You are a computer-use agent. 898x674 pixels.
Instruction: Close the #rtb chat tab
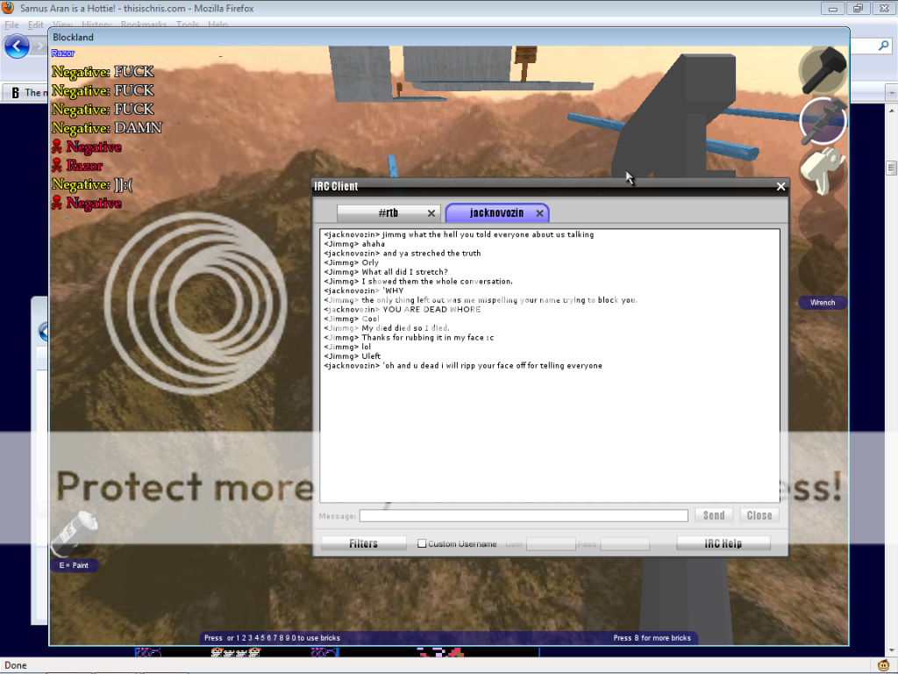click(x=431, y=213)
